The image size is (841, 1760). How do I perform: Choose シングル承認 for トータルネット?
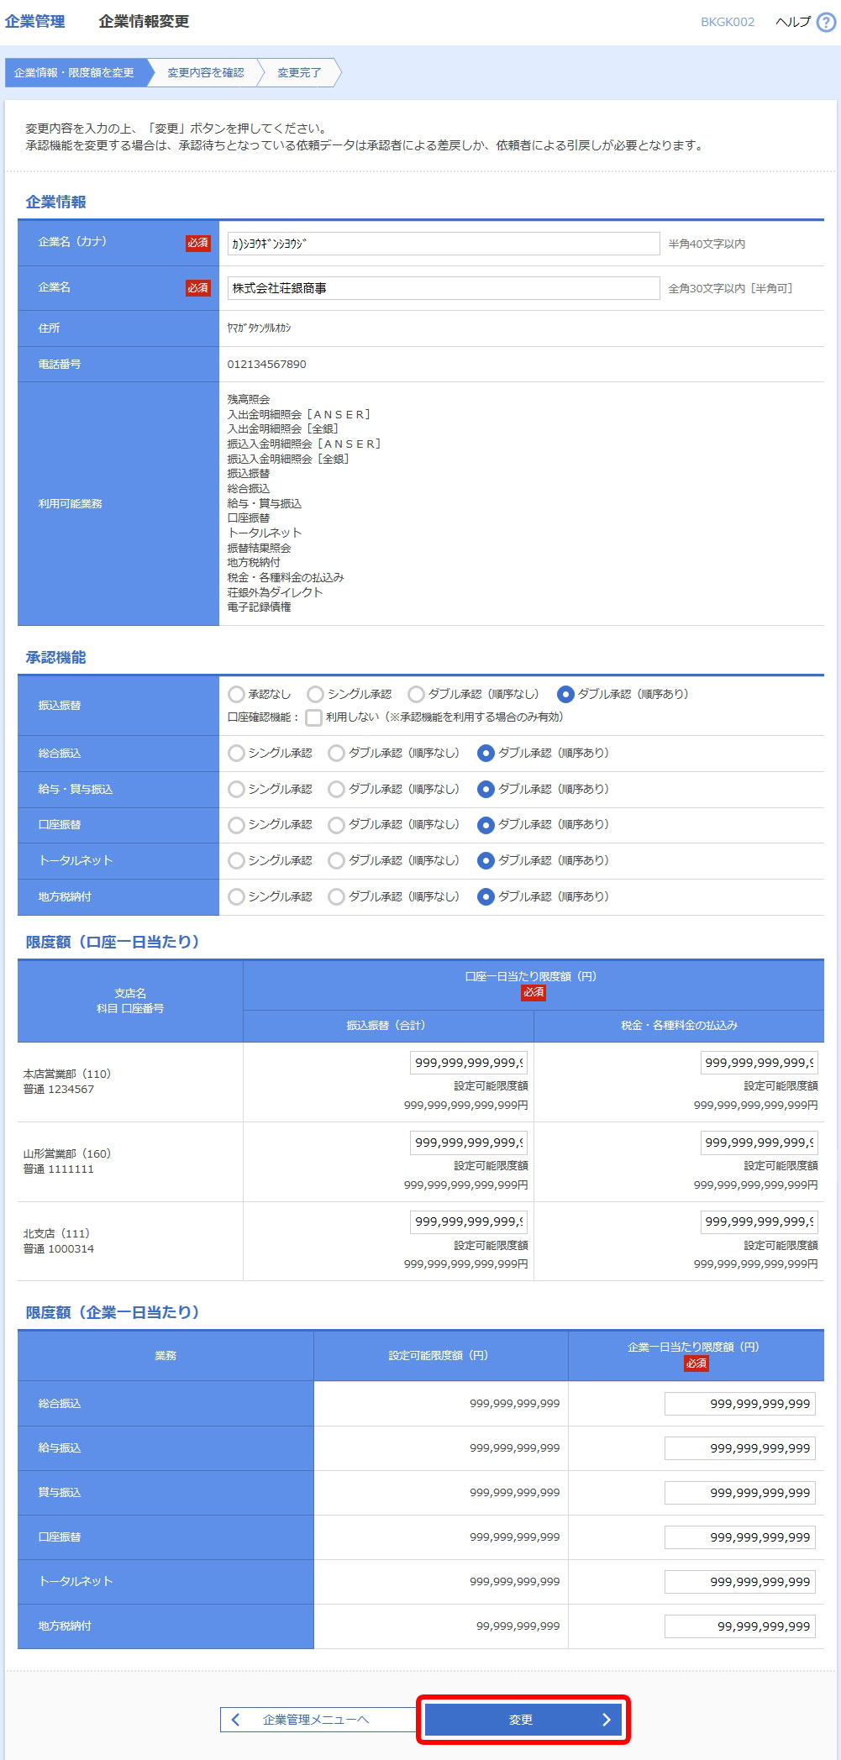click(237, 860)
